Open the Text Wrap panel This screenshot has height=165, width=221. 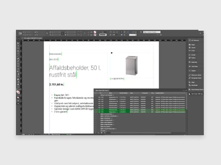tap(193, 67)
